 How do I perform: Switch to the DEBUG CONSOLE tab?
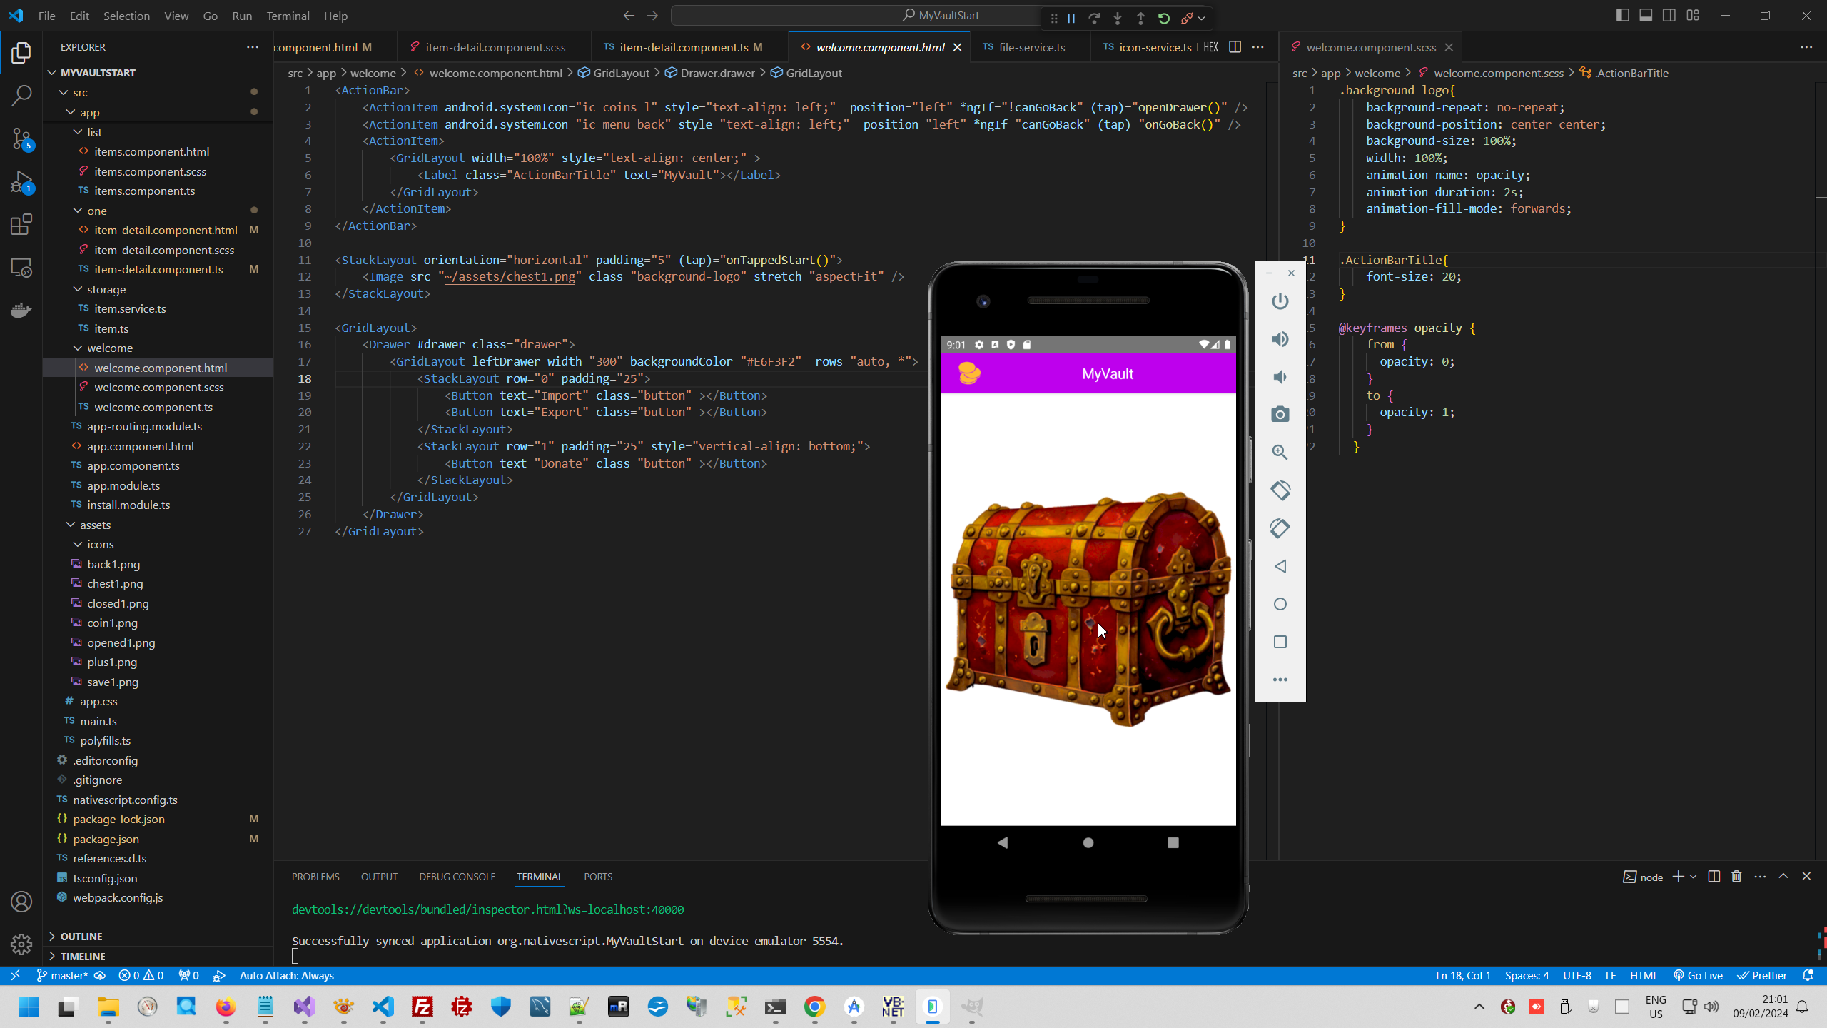tap(457, 877)
